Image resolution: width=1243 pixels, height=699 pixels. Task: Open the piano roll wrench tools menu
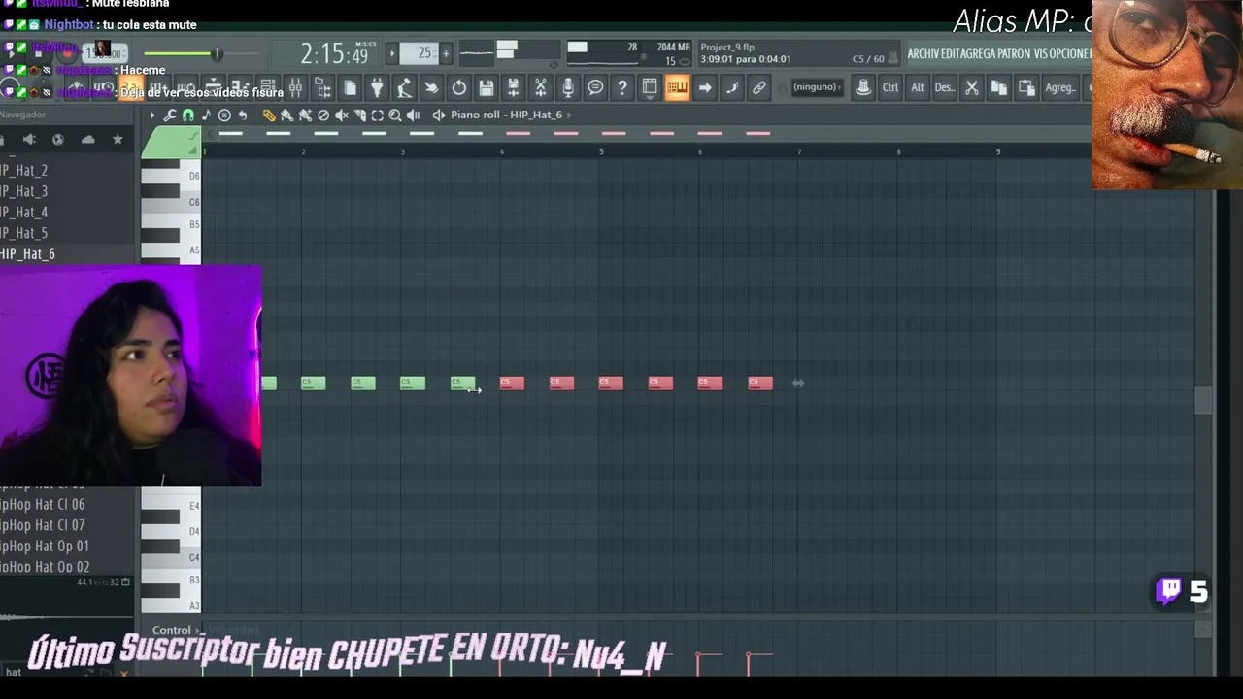[x=170, y=116]
